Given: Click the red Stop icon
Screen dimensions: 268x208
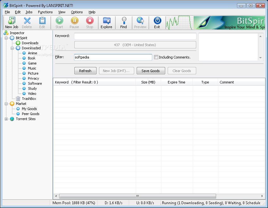Looking at the screenshot, I should [x=90, y=21].
